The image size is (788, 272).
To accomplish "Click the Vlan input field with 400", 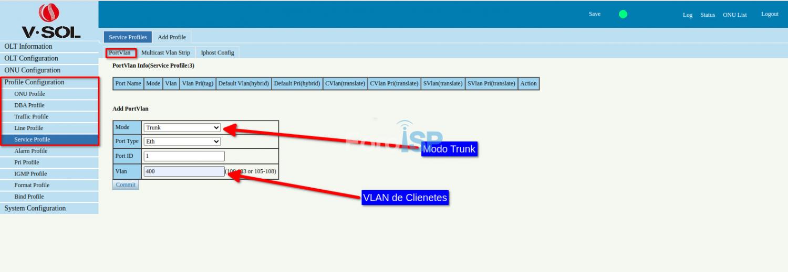I will pos(184,171).
